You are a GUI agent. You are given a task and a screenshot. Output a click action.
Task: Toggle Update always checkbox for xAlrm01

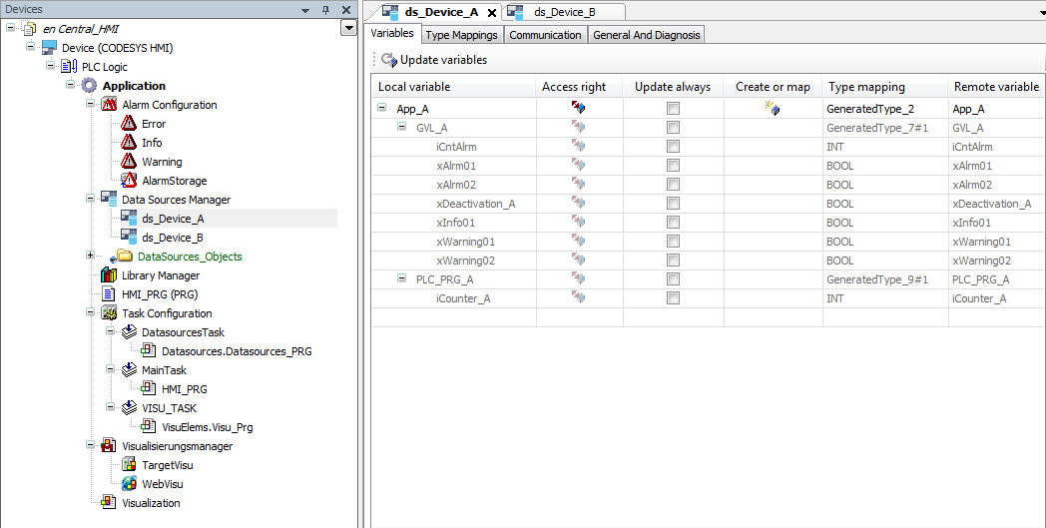pyautogui.click(x=673, y=166)
